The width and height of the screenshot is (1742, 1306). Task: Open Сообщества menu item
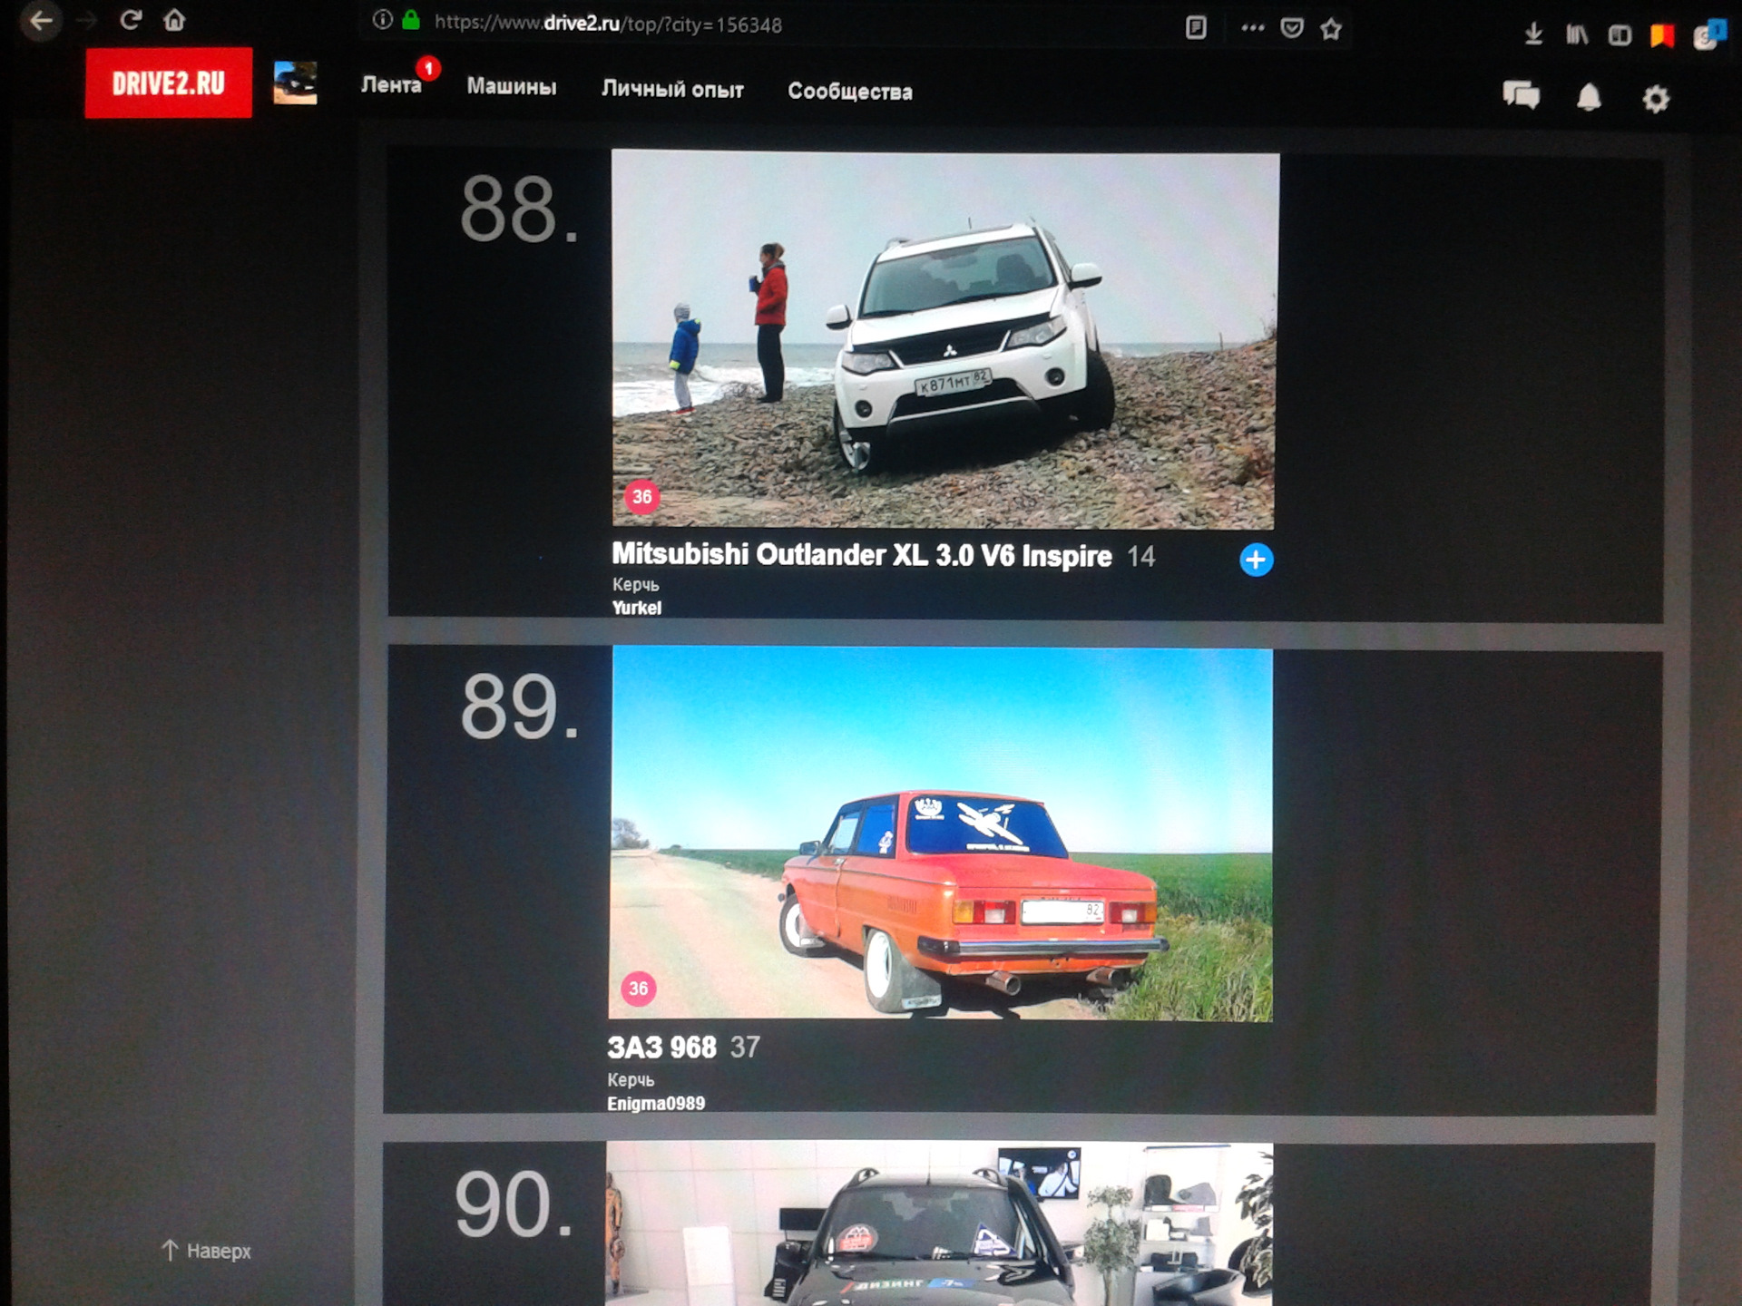(850, 92)
